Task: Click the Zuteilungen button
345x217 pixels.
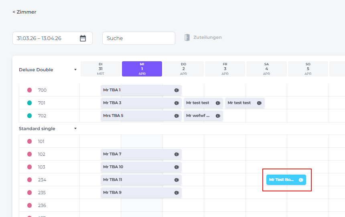Action: click(207, 38)
